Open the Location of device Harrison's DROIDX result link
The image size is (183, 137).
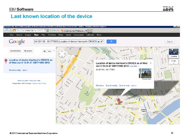[30, 61]
